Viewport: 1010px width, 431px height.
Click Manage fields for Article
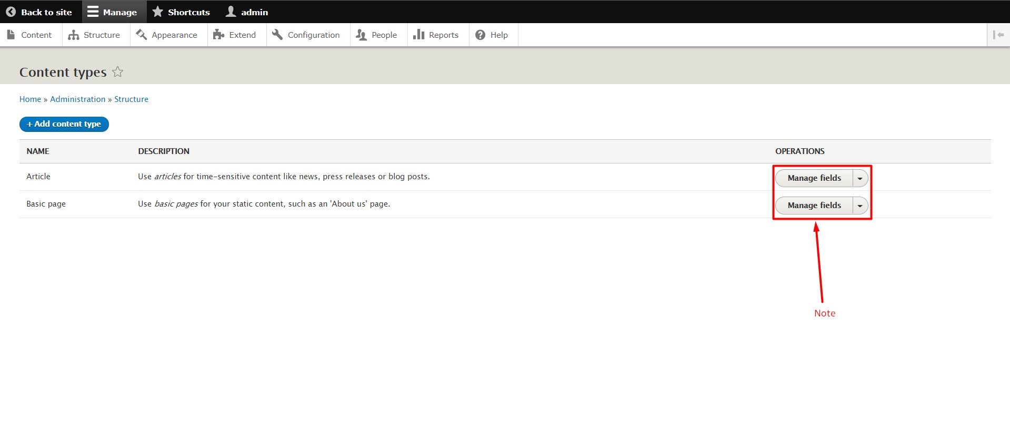tap(814, 178)
